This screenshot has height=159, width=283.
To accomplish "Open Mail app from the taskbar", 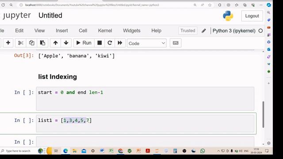I will coord(84,151).
